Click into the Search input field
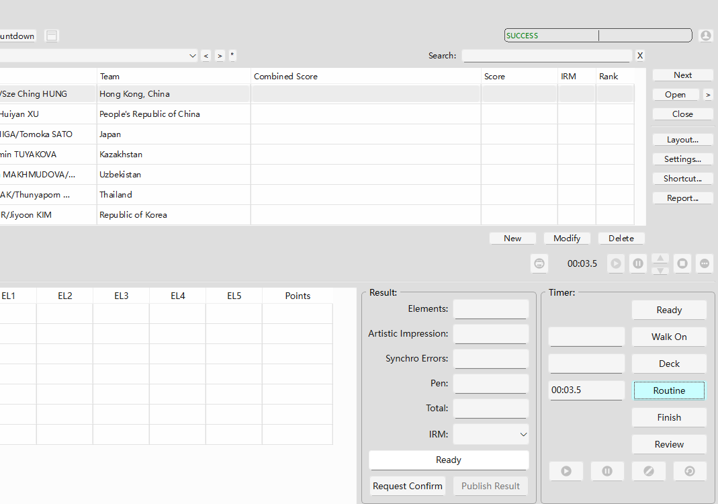This screenshot has width=718, height=504. 547,55
